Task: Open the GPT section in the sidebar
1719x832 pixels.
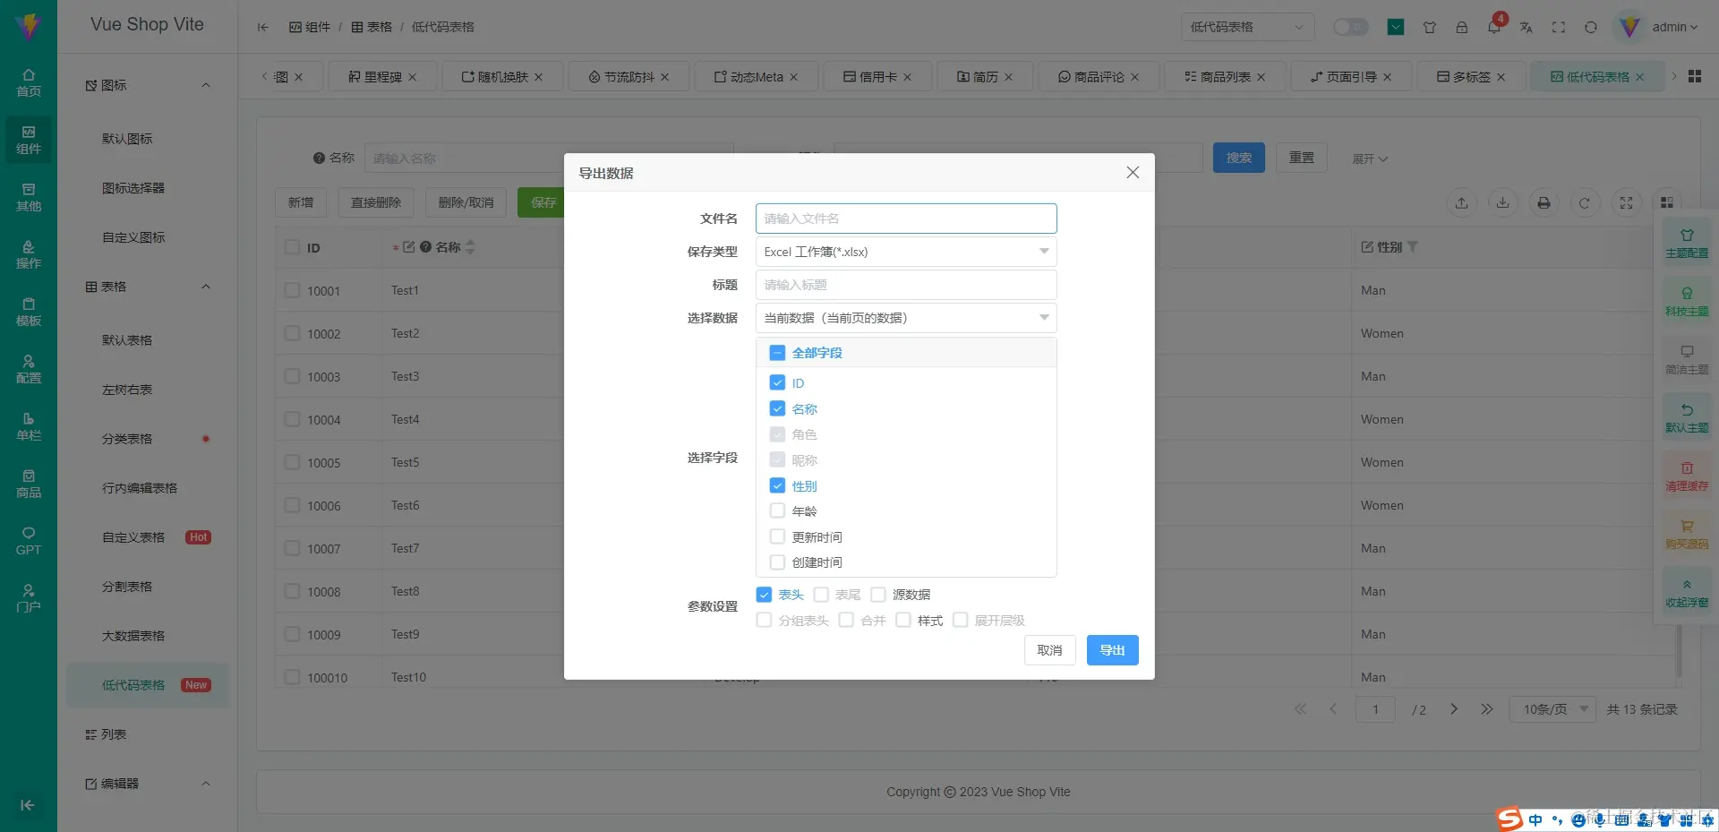Action: coord(28,541)
